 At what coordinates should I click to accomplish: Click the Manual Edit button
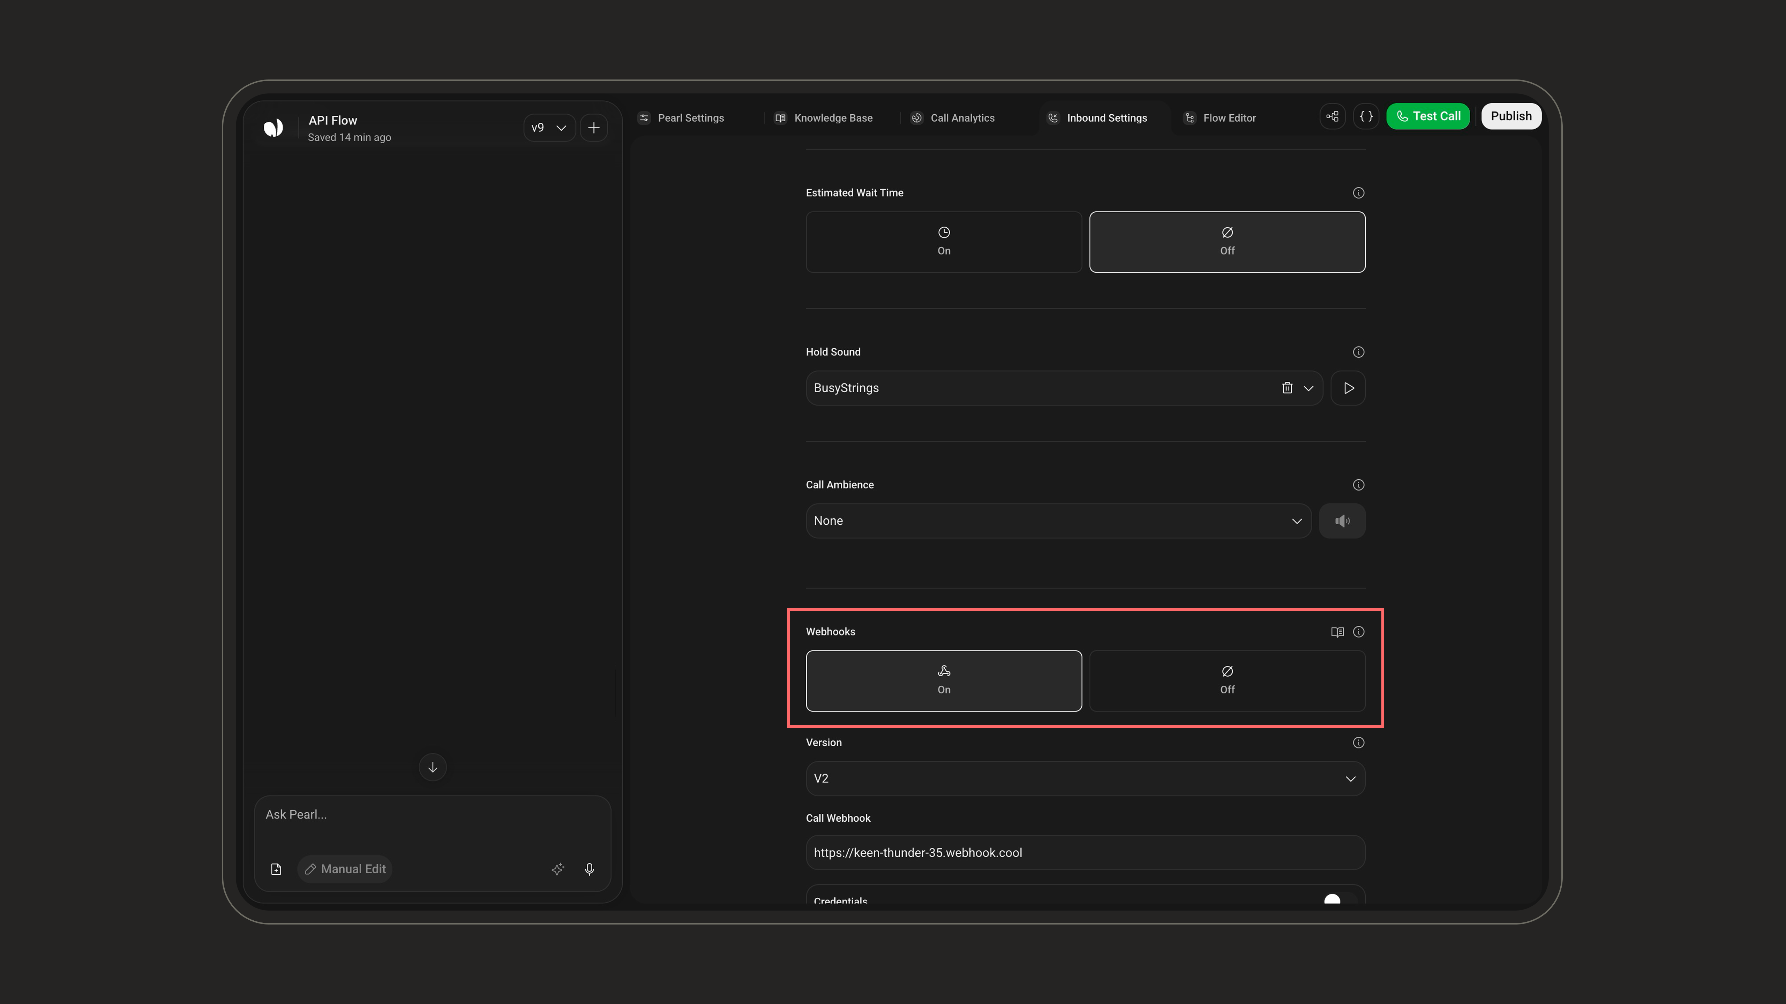coord(345,869)
